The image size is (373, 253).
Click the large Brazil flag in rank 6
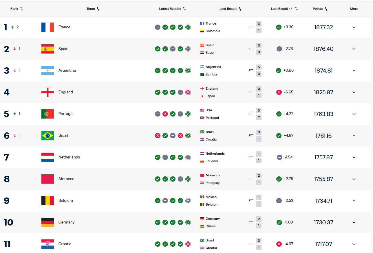47,136
